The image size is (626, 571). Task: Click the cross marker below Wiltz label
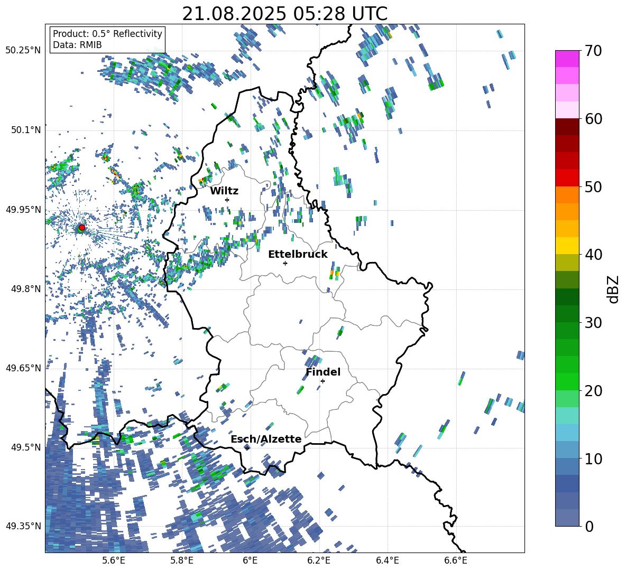coord(227,200)
